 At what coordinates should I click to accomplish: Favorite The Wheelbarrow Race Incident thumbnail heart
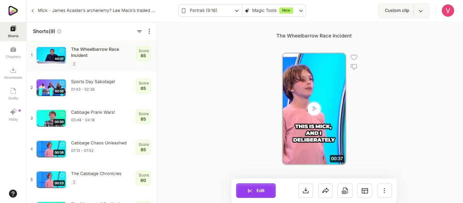tap(62, 51)
